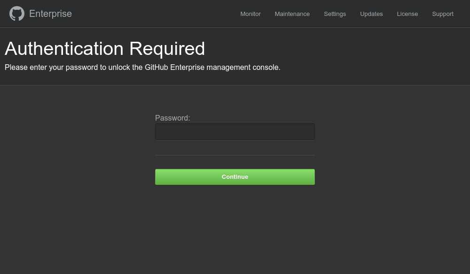Open the Updates menu item
Viewport: 470px width, 274px height.
pyautogui.click(x=371, y=14)
